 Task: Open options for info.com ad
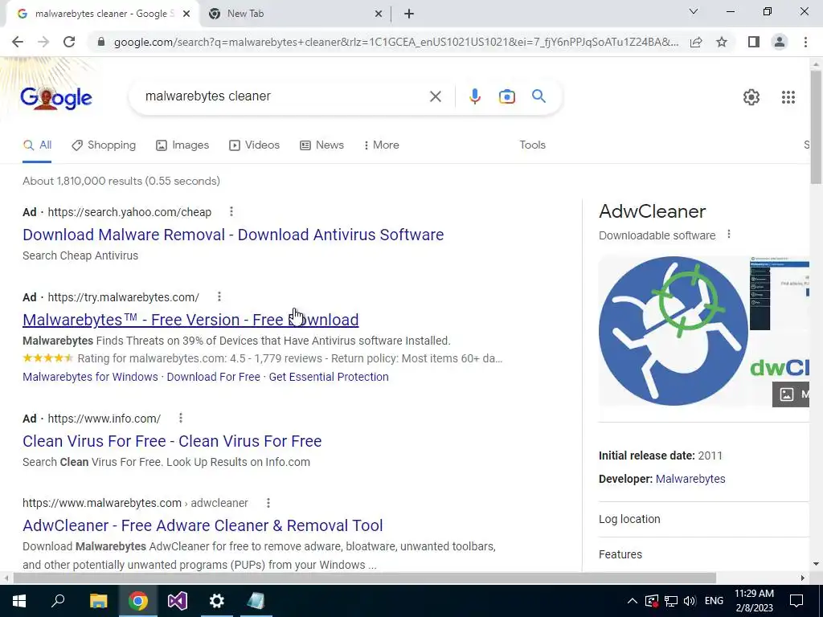[x=181, y=418]
